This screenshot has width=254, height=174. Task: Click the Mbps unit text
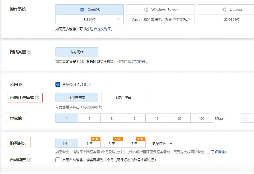tap(219, 118)
